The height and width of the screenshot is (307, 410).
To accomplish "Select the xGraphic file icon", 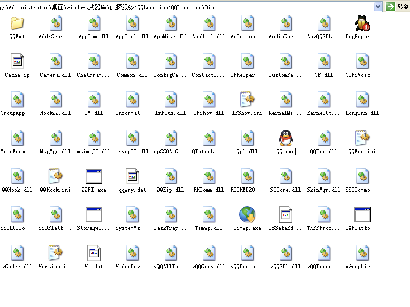I will tap(362, 253).
